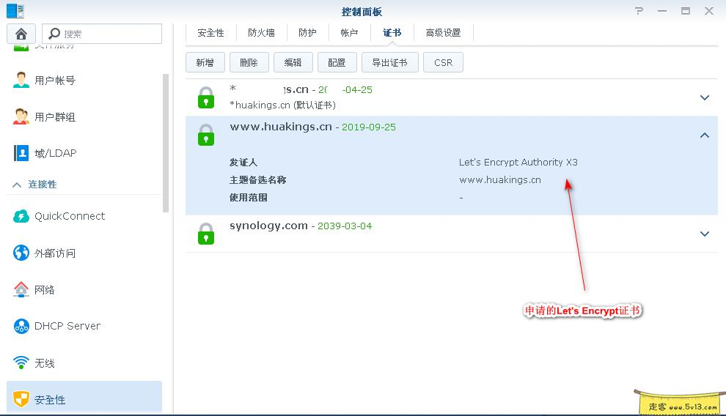Click the 导出证书 button
The height and width of the screenshot is (416, 726).
point(390,62)
